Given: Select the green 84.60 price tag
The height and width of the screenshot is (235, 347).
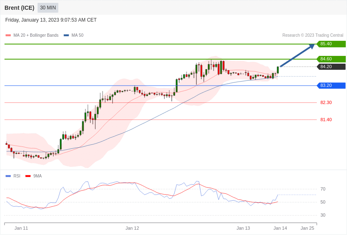Looking at the screenshot, I should (x=331, y=59).
